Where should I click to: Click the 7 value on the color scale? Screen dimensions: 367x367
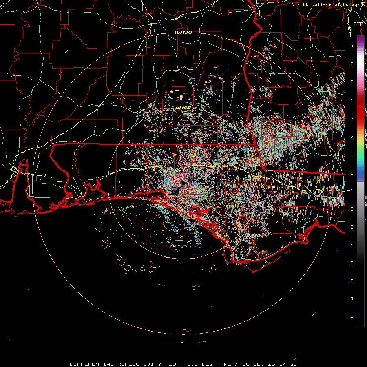tap(352, 46)
